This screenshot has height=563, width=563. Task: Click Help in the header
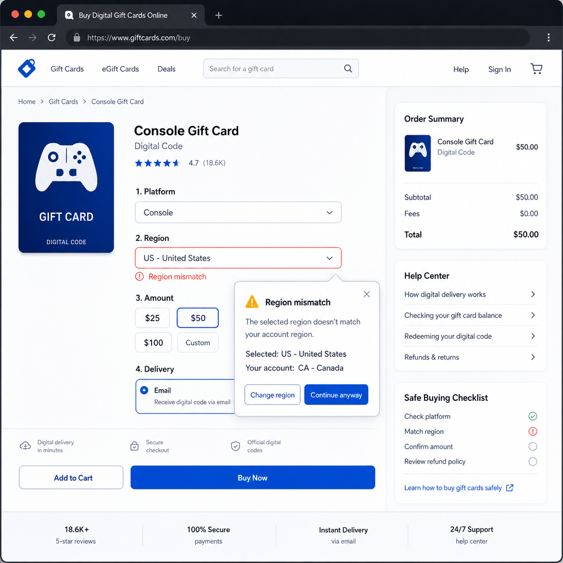click(461, 69)
